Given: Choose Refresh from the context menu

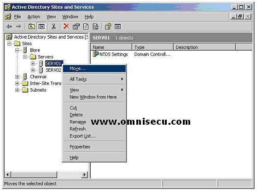Looking at the screenshot, I should click(x=94, y=129).
